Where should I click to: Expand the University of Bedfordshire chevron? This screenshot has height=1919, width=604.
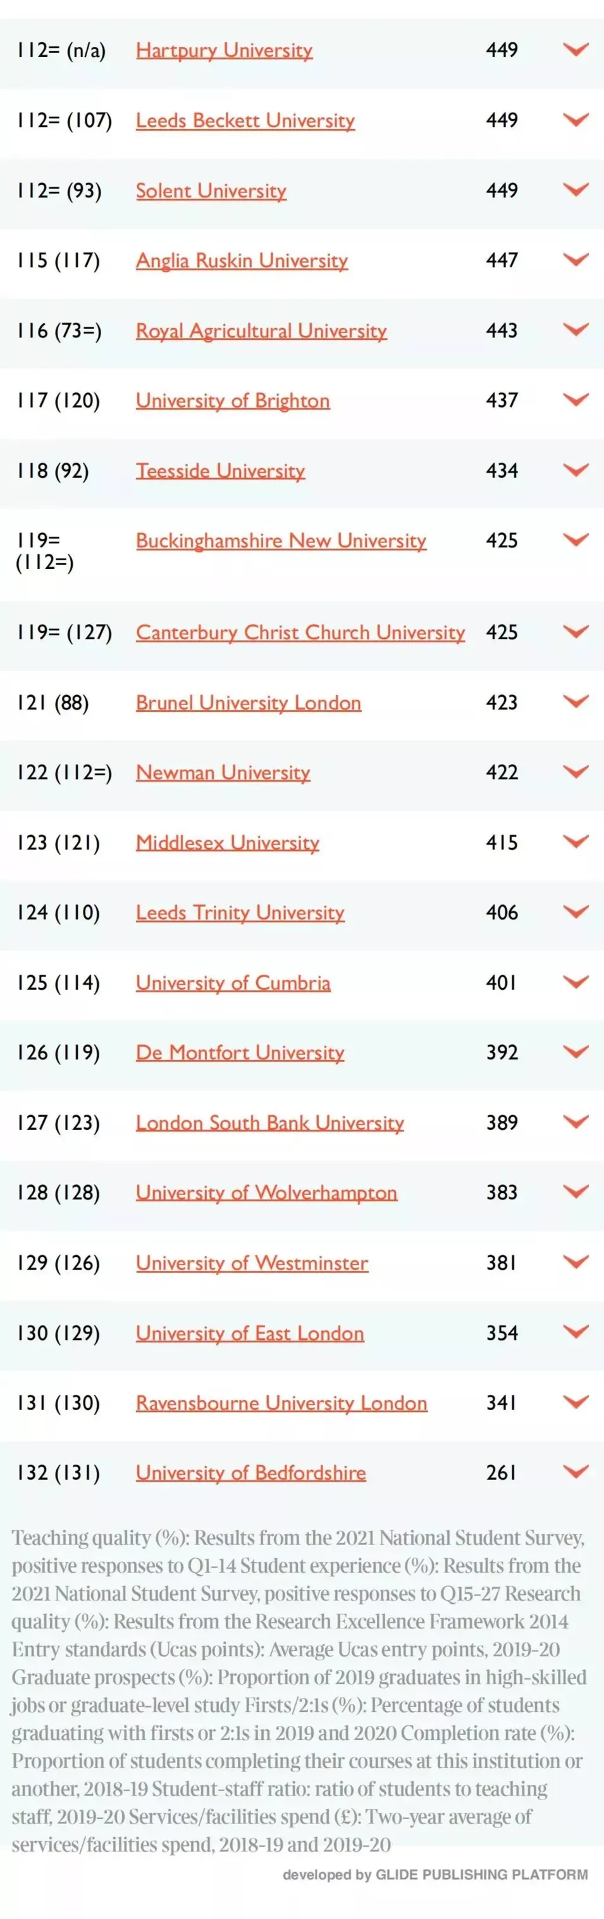[x=576, y=1472]
